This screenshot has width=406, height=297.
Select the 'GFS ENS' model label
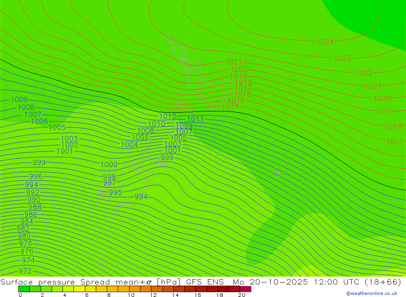205,282
